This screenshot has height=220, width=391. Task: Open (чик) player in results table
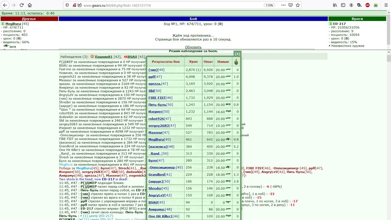point(153,70)
